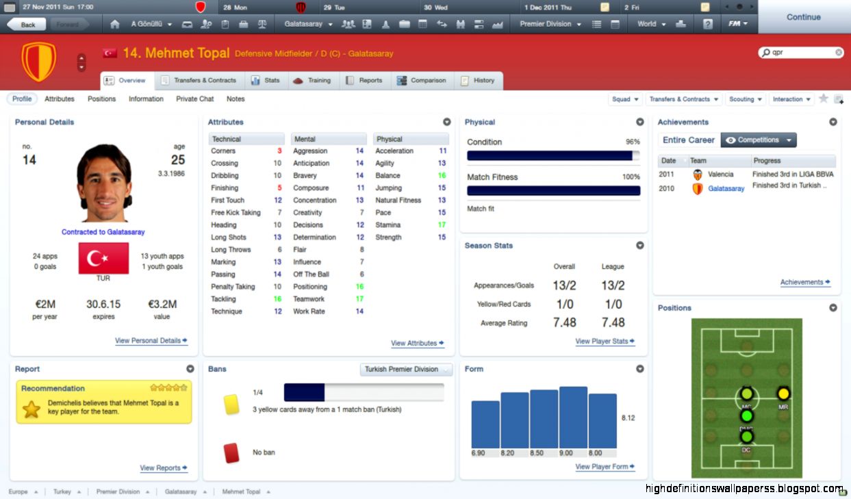This screenshot has height=499, width=851.
Task: Open the club finances chart icon
Action: [x=498, y=24]
